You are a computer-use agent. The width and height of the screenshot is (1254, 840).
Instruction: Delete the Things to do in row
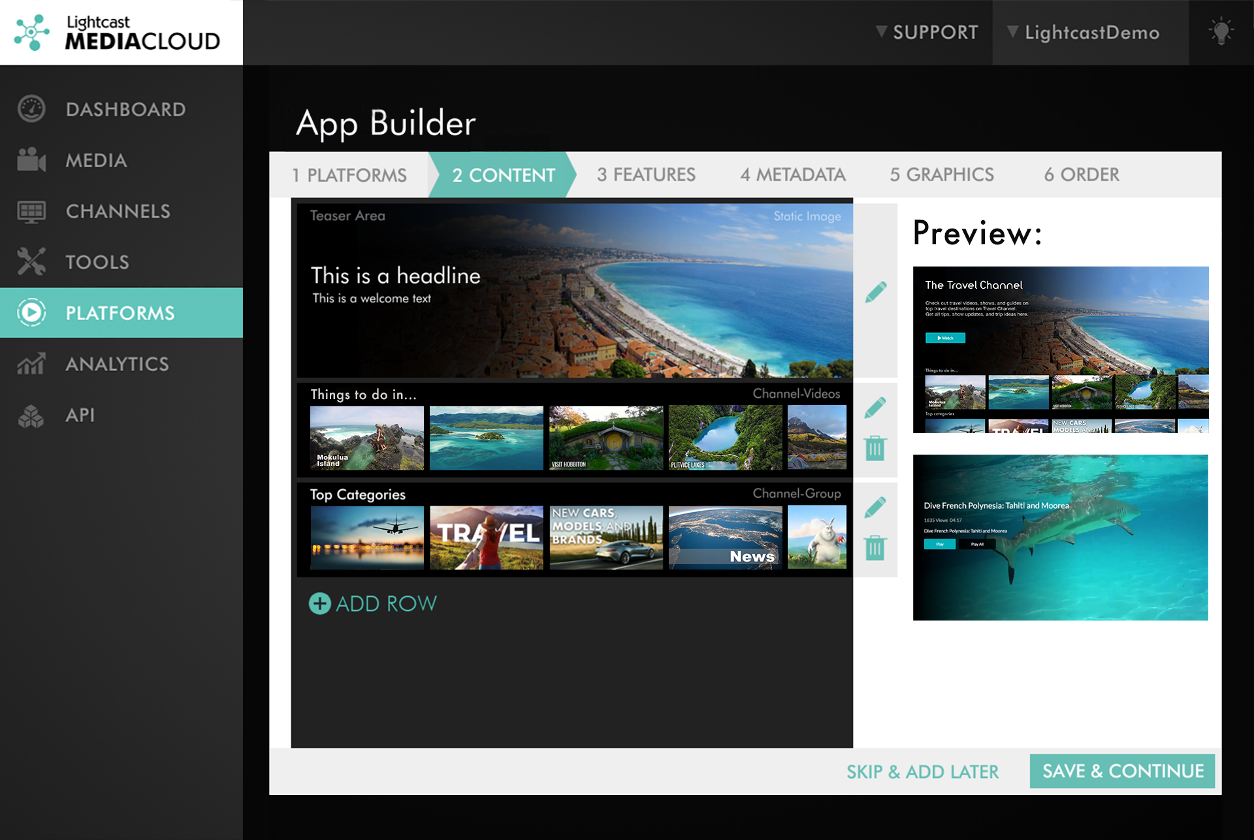coord(875,448)
